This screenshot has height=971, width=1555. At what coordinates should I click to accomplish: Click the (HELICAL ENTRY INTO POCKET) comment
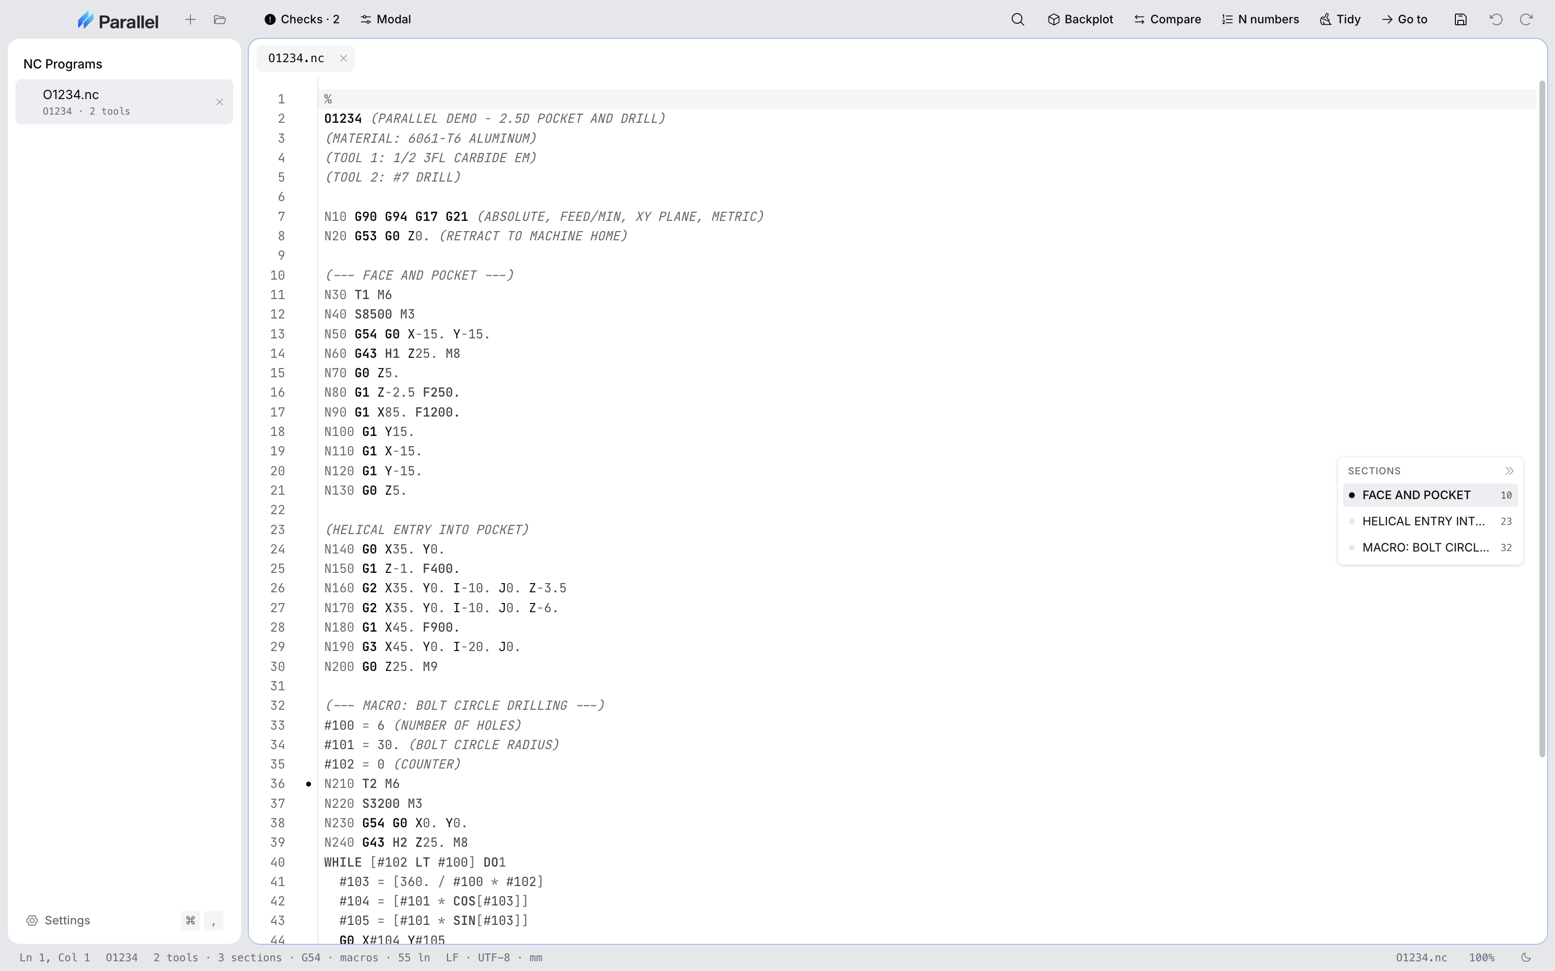427,530
